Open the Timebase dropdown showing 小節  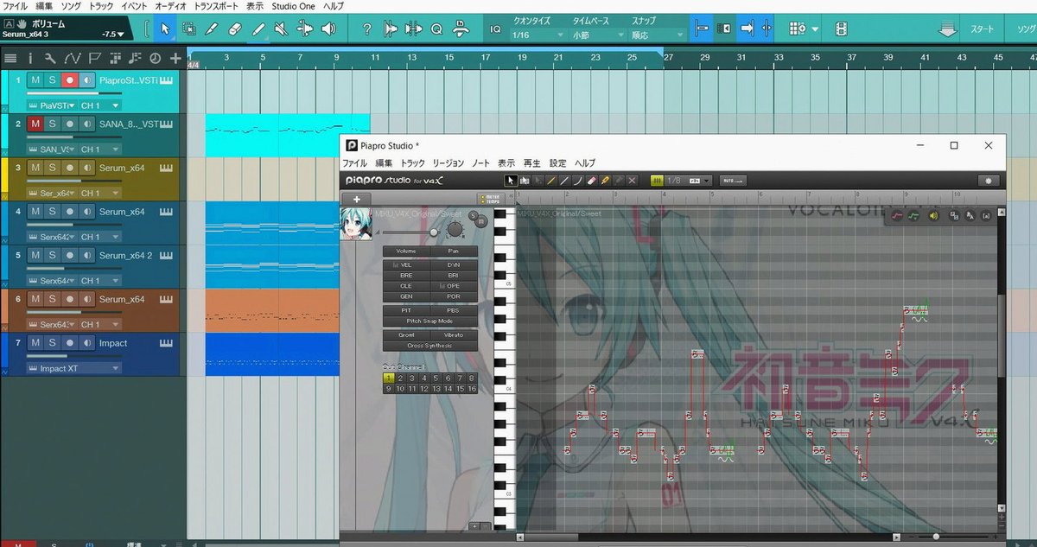(x=597, y=35)
